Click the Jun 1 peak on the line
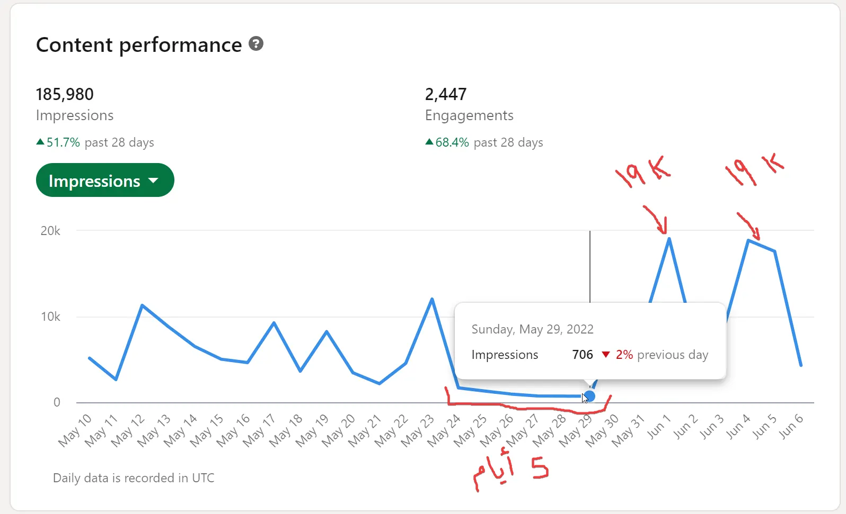Viewport: 846px width, 514px height. tap(669, 239)
